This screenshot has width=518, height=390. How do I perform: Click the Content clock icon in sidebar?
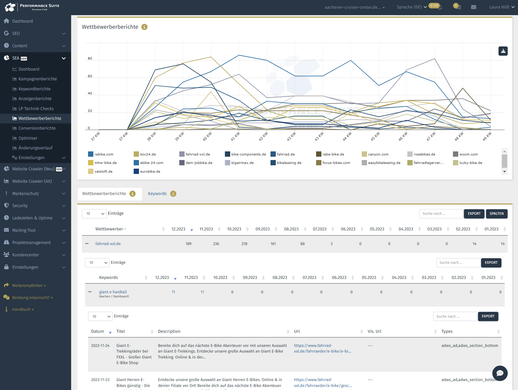(7, 45)
